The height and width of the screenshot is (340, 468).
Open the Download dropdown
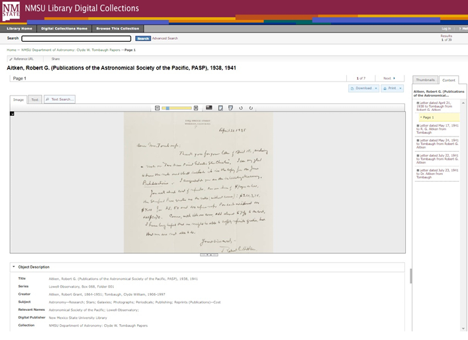pyautogui.click(x=363, y=88)
